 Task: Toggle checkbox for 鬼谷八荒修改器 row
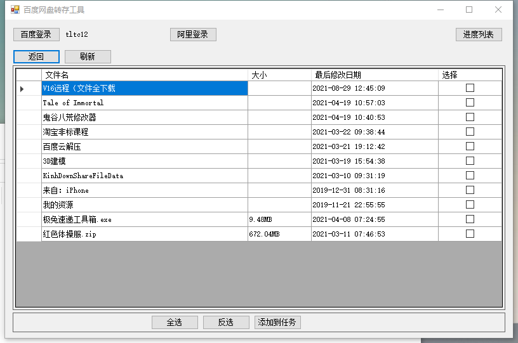(470, 117)
